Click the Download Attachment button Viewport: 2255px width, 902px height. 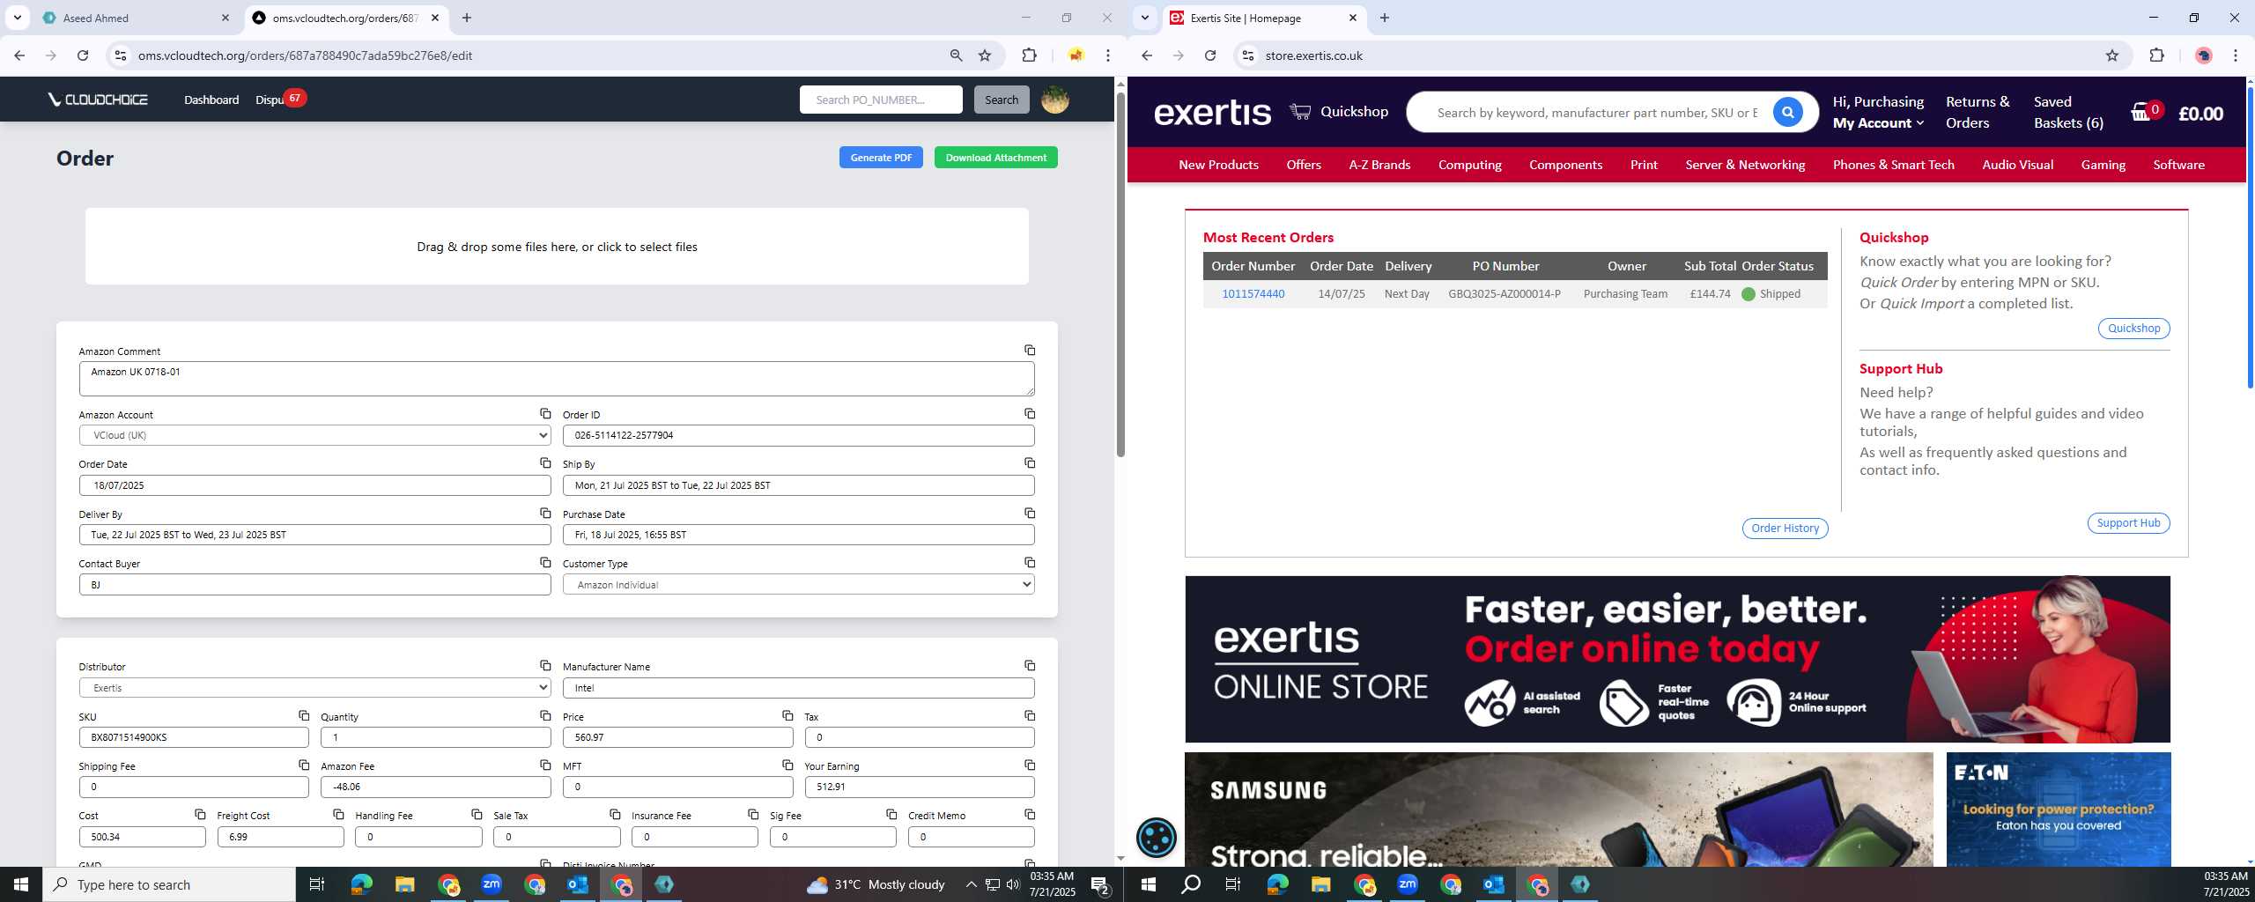[x=995, y=158]
